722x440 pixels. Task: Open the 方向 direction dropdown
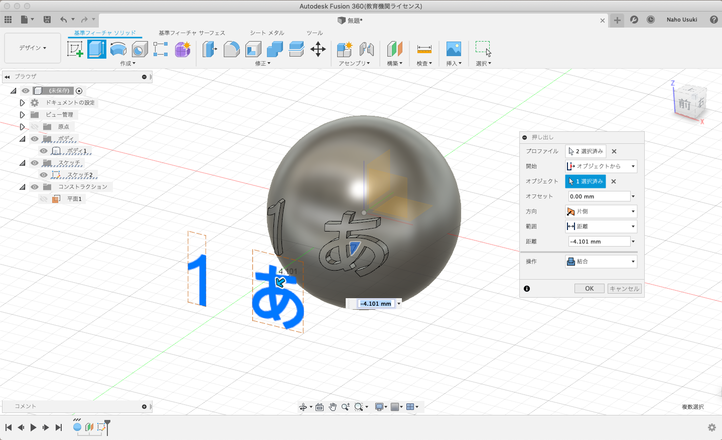tap(601, 211)
